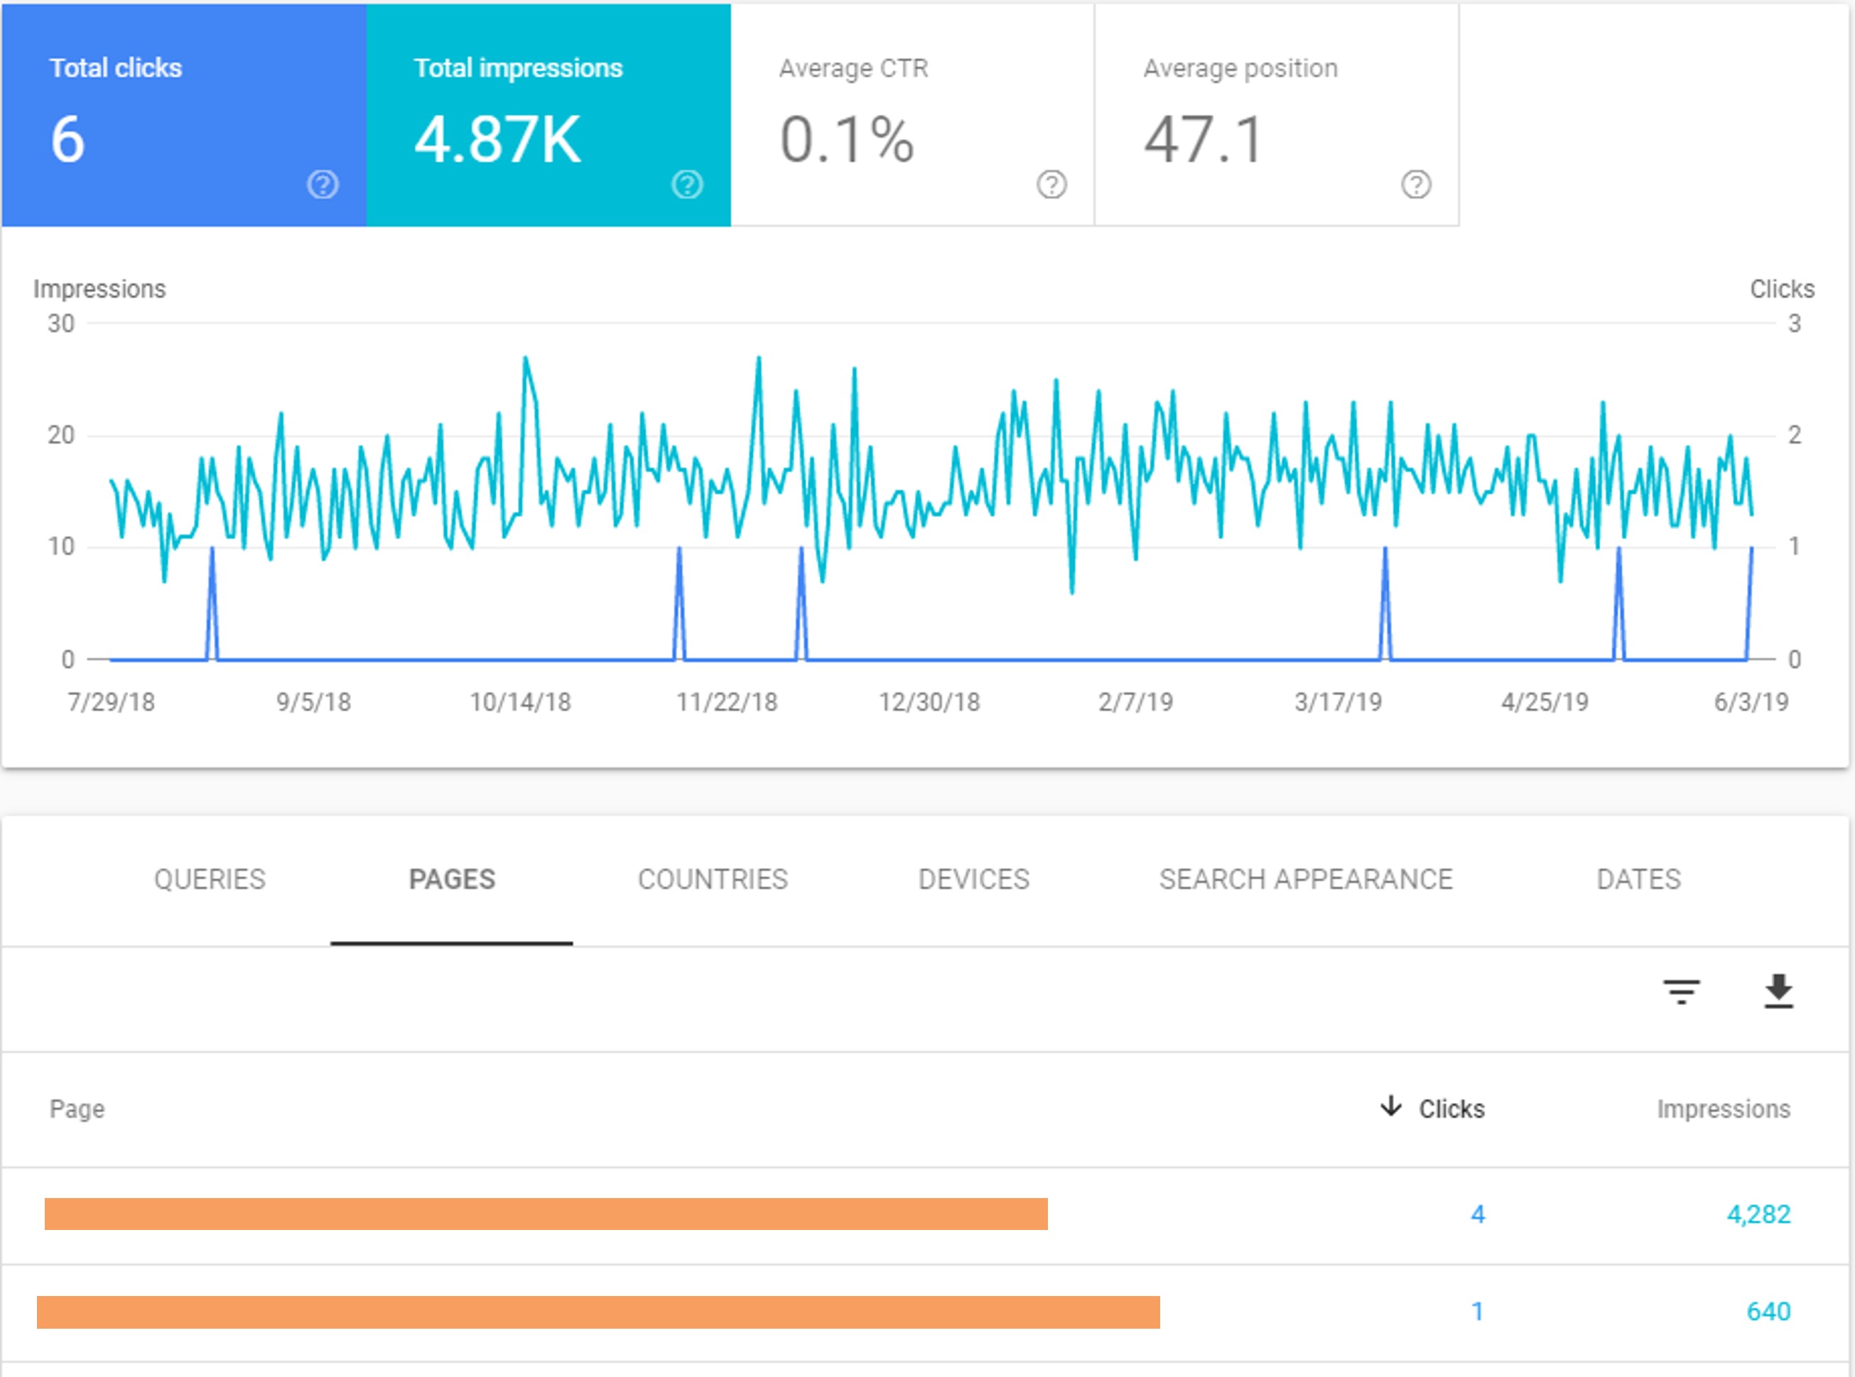Click the Clicks sort arrow icon
This screenshot has width=1855, height=1377.
click(x=1390, y=1107)
